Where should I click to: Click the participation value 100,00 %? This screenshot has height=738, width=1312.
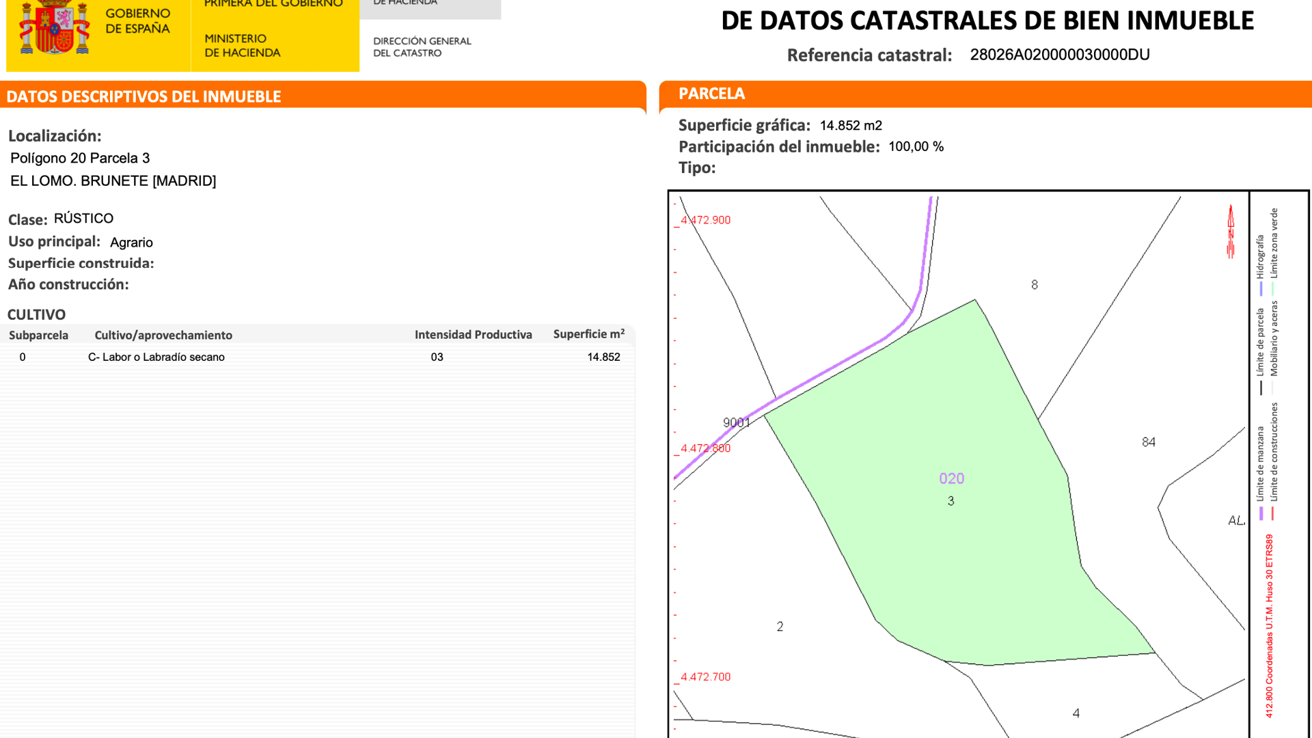(x=916, y=147)
